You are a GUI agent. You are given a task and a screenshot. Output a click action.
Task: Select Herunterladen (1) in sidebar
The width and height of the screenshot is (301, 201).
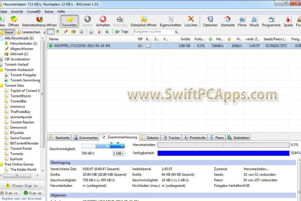pyautogui.click(x=23, y=44)
